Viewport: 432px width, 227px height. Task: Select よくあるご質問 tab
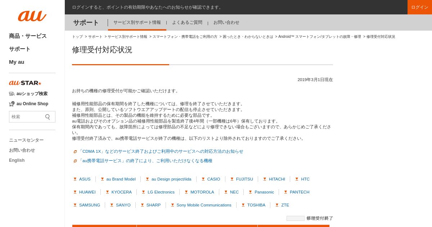coord(187,22)
